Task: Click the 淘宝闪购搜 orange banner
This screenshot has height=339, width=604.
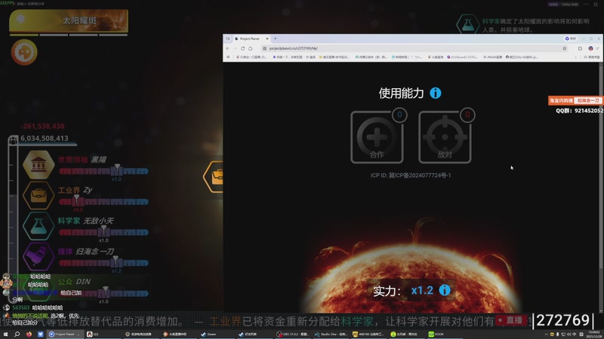Action: [575, 100]
